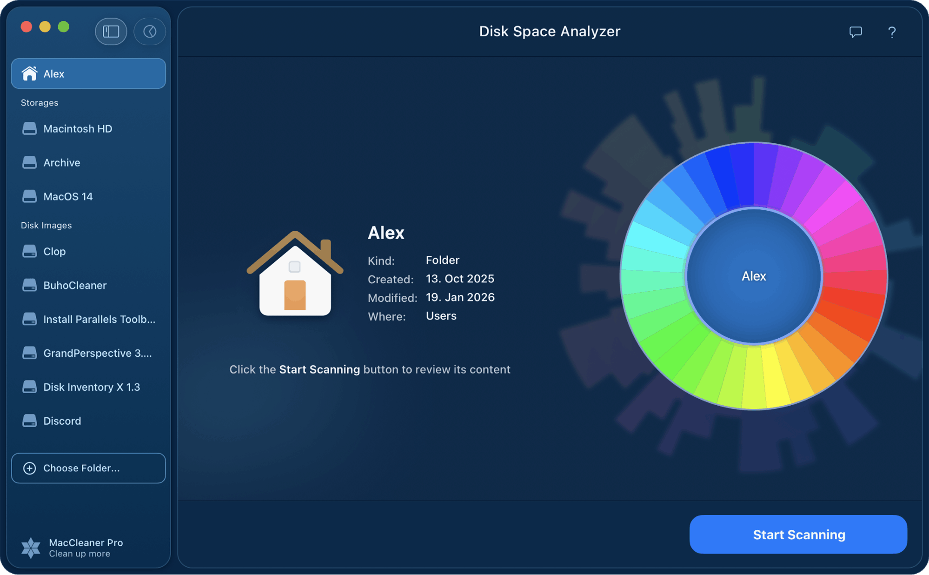This screenshot has height=575, width=929.
Task: Click the back navigation arrow icon
Action: tap(150, 32)
